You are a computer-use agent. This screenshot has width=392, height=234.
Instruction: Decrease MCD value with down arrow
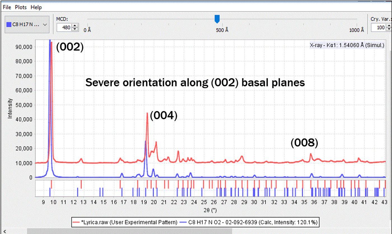coord(75,29)
